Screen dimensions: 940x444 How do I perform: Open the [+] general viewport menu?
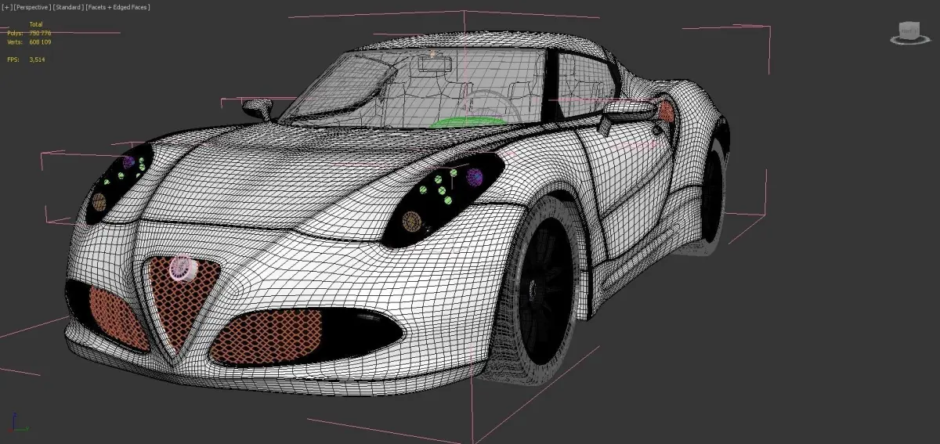point(7,7)
